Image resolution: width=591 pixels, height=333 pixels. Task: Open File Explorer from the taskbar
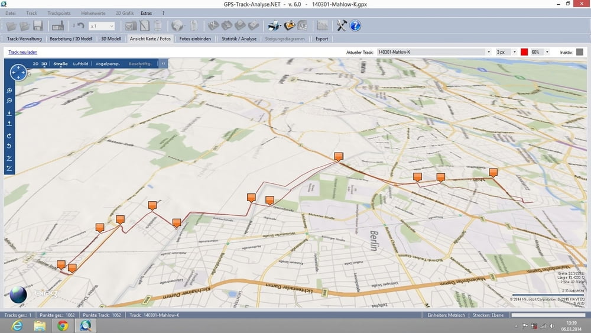click(40, 325)
